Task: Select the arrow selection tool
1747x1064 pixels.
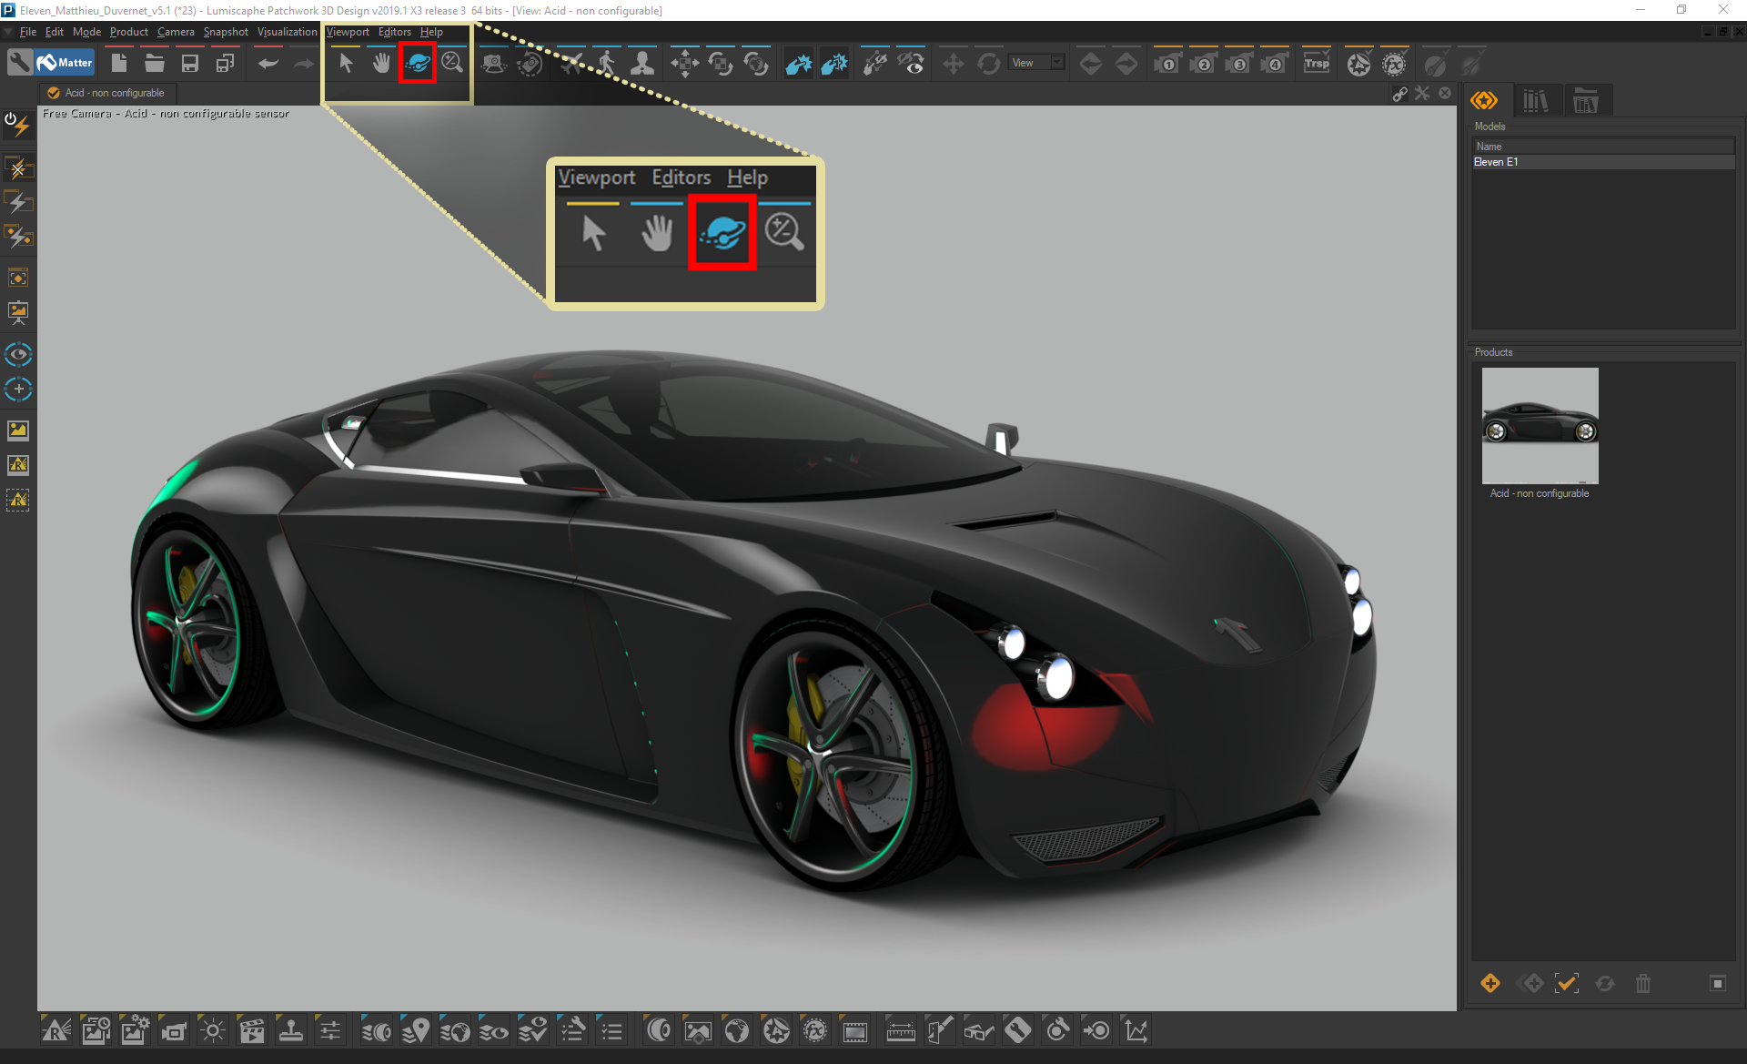Action: click(x=346, y=63)
